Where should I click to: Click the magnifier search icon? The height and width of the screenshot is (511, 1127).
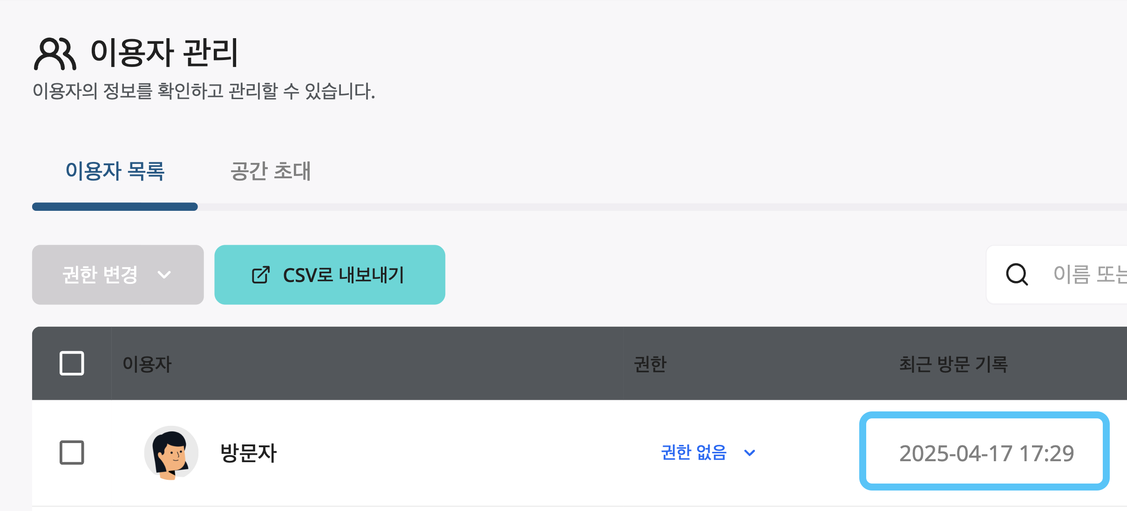click(x=1017, y=274)
